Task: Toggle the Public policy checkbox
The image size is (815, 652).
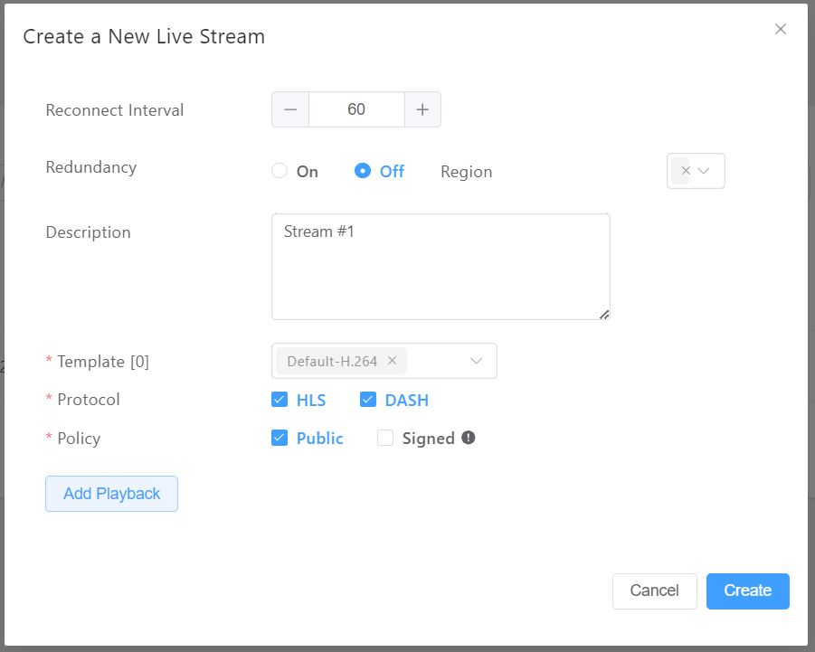Action: (x=280, y=438)
